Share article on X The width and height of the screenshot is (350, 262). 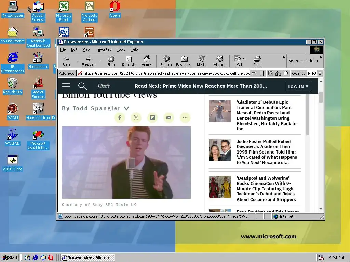click(136, 118)
